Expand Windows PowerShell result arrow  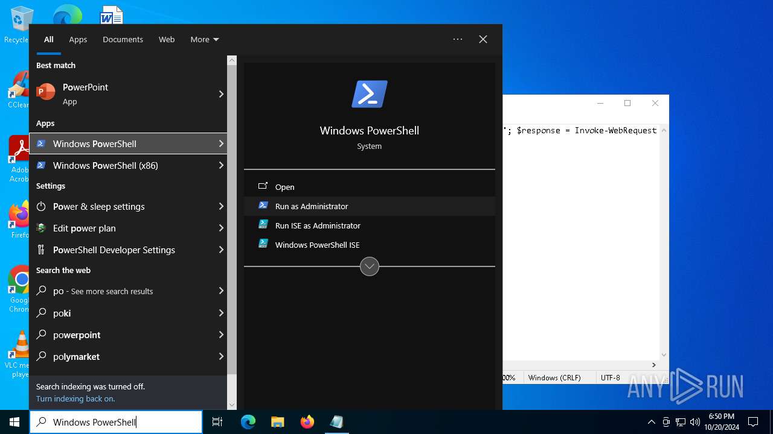(x=221, y=143)
